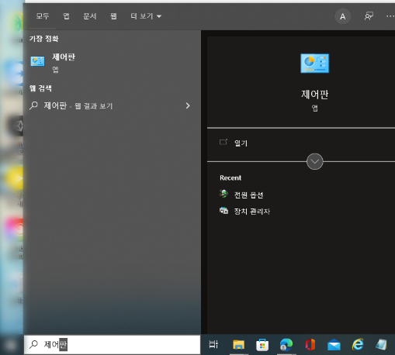This screenshot has width=395, height=355.
Task: Click the Recent label in the preview pane
Action: point(230,177)
